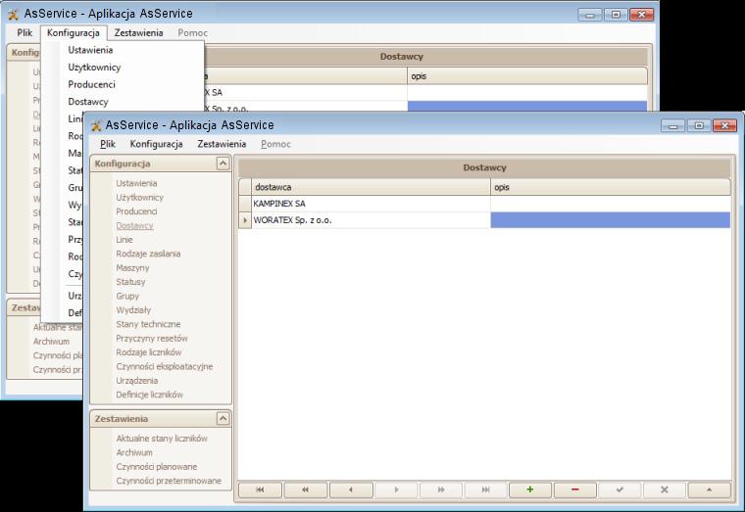745x512 pixels.
Task: Click AsService app icon in back window title bar
Action: click(x=14, y=15)
